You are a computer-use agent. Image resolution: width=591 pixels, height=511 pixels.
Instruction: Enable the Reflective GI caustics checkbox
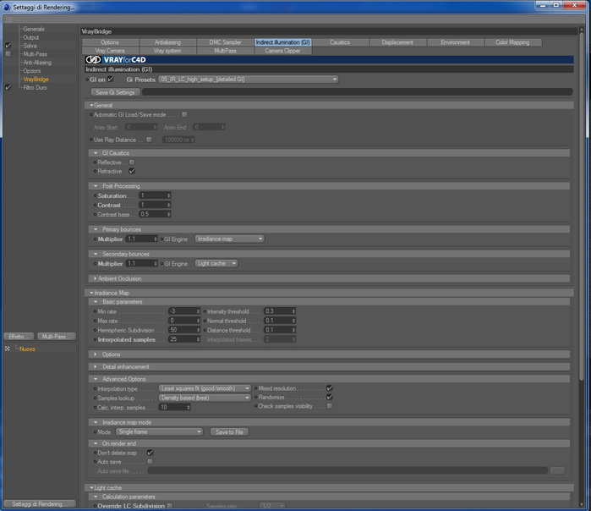132,162
